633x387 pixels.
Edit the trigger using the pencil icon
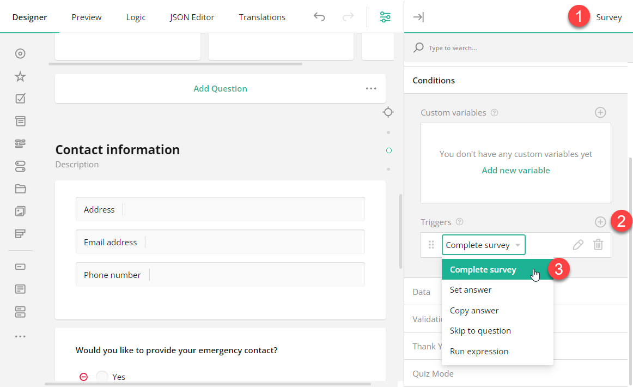coord(578,245)
